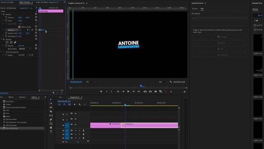The image size is (264, 149).
Task: Collapse the Opacity effect group
Action: [x=1, y=39]
